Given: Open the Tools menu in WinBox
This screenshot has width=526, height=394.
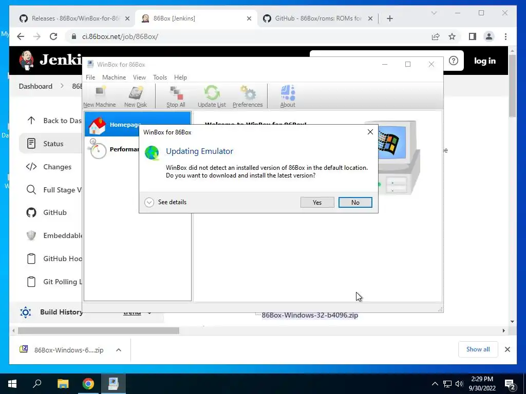Looking at the screenshot, I should (160, 77).
